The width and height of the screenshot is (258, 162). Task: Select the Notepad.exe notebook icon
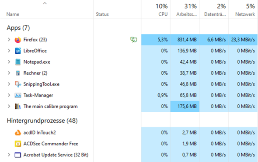click(x=18, y=62)
